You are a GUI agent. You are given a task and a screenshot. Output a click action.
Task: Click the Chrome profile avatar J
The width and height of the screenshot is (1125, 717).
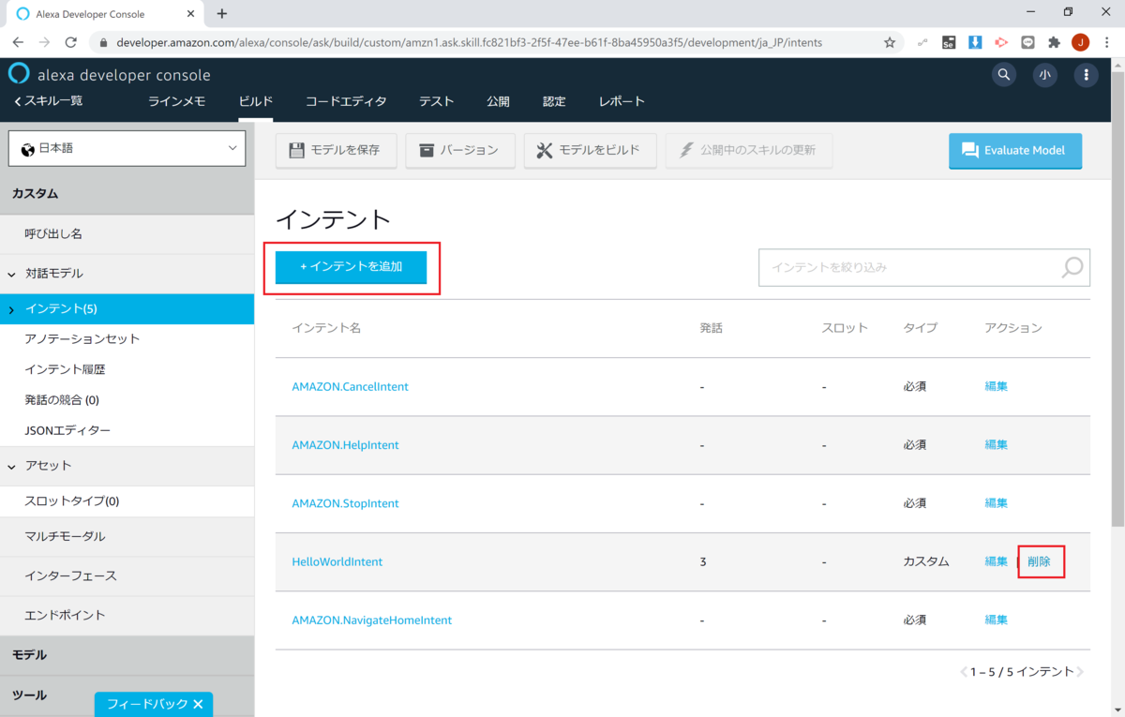(1080, 42)
